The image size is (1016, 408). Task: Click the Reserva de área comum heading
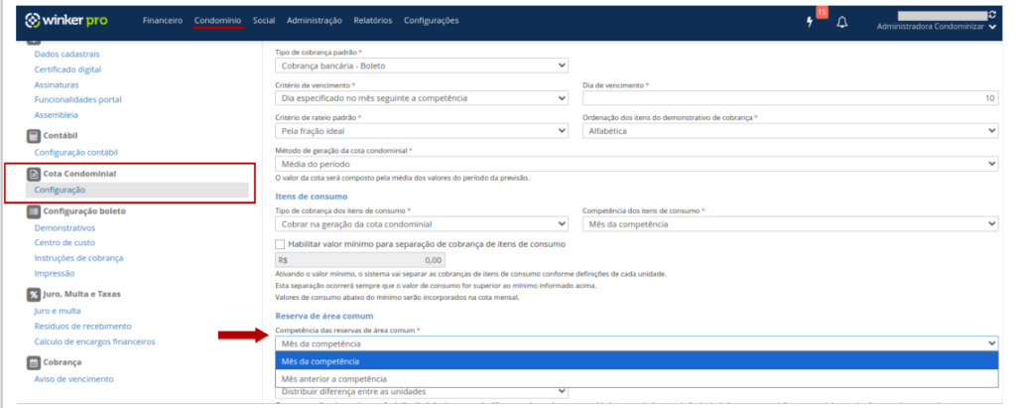pos(324,316)
